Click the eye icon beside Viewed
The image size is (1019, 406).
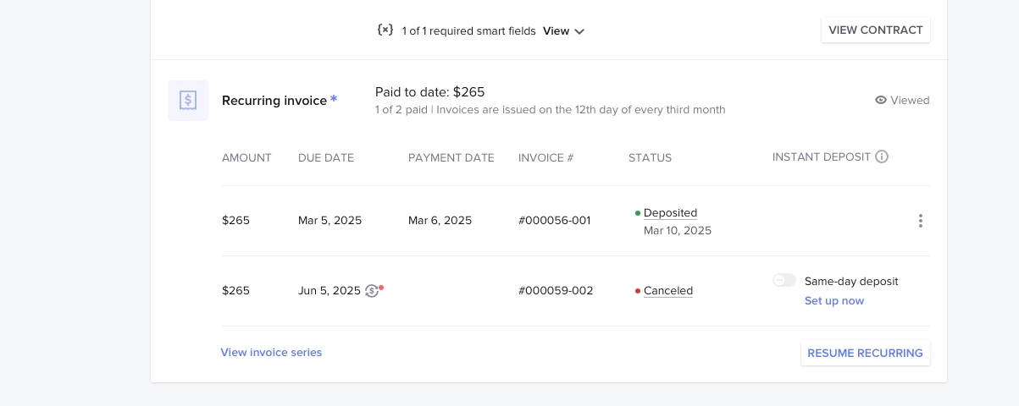881,100
